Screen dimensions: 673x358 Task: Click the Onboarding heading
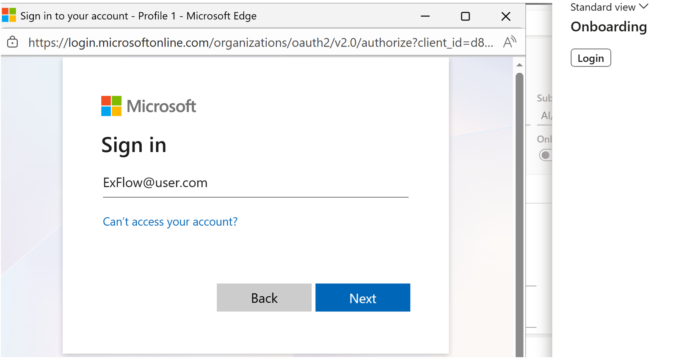click(x=609, y=27)
